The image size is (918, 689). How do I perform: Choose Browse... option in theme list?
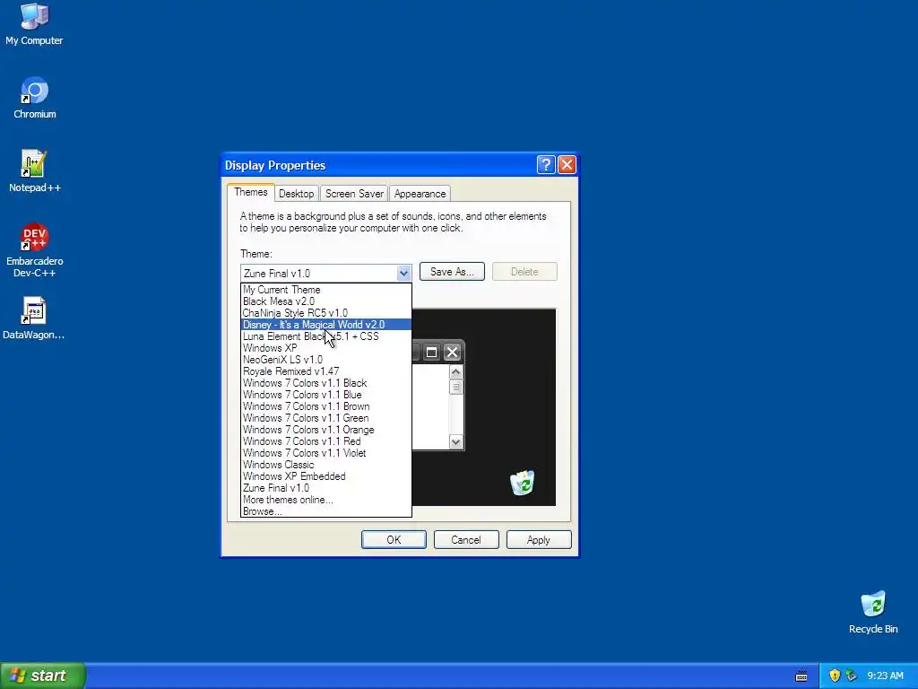click(x=326, y=511)
